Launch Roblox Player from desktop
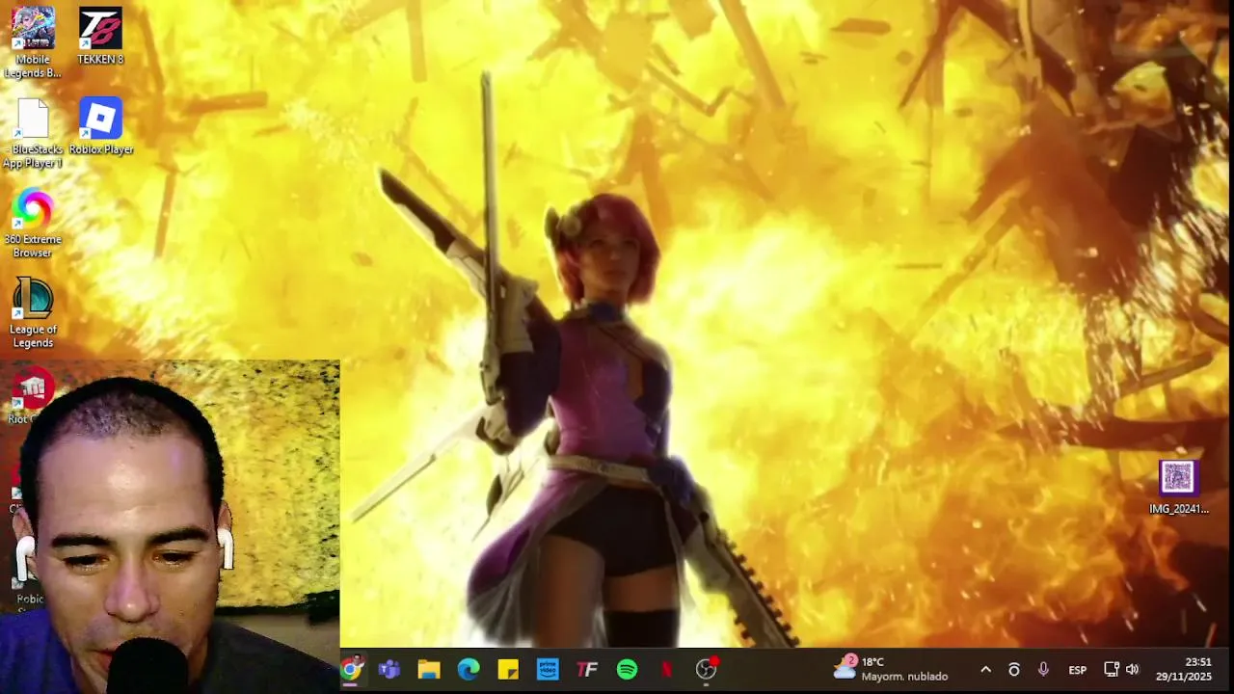The height and width of the screenshot is (694, 1234). [x=100, y=126]
